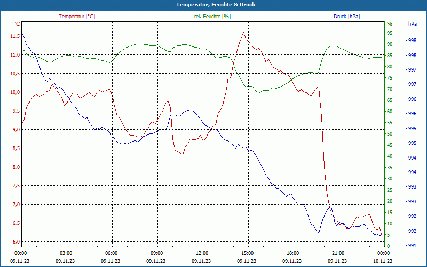Click the 90 humidity axis tick
Image resolution: width=427 pixels, height=267 pixels.
(x=390, y=44)
